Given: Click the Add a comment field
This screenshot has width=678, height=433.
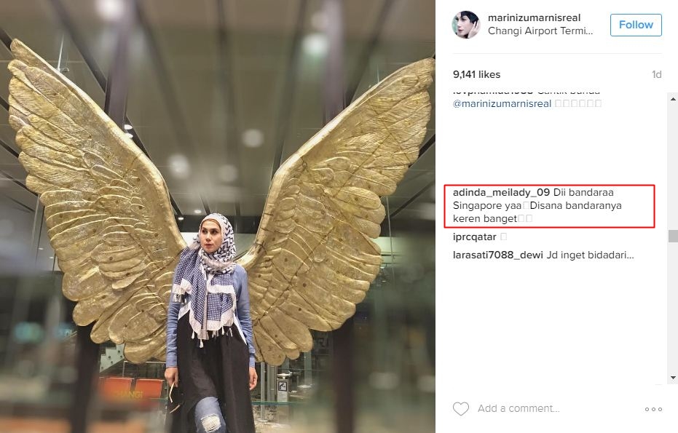Looking at the screenshot, I should tap(558, 408).
